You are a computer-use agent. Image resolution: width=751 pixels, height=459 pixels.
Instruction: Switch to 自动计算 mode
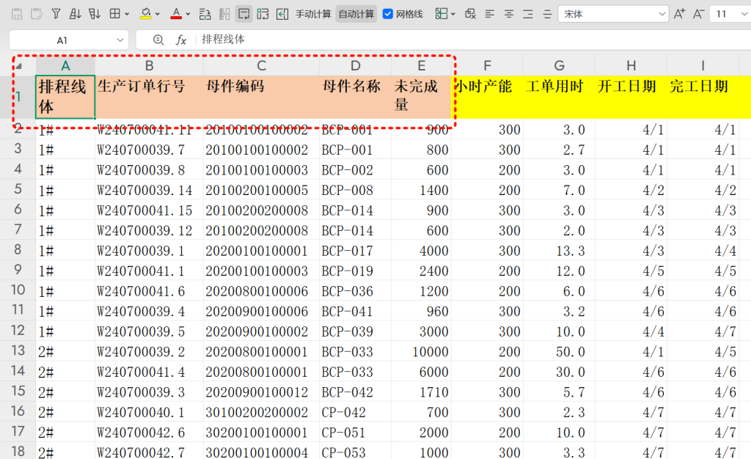[x=356, y=14]
